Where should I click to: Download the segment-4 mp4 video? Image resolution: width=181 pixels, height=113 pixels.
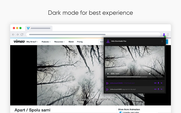click(158, 89)
